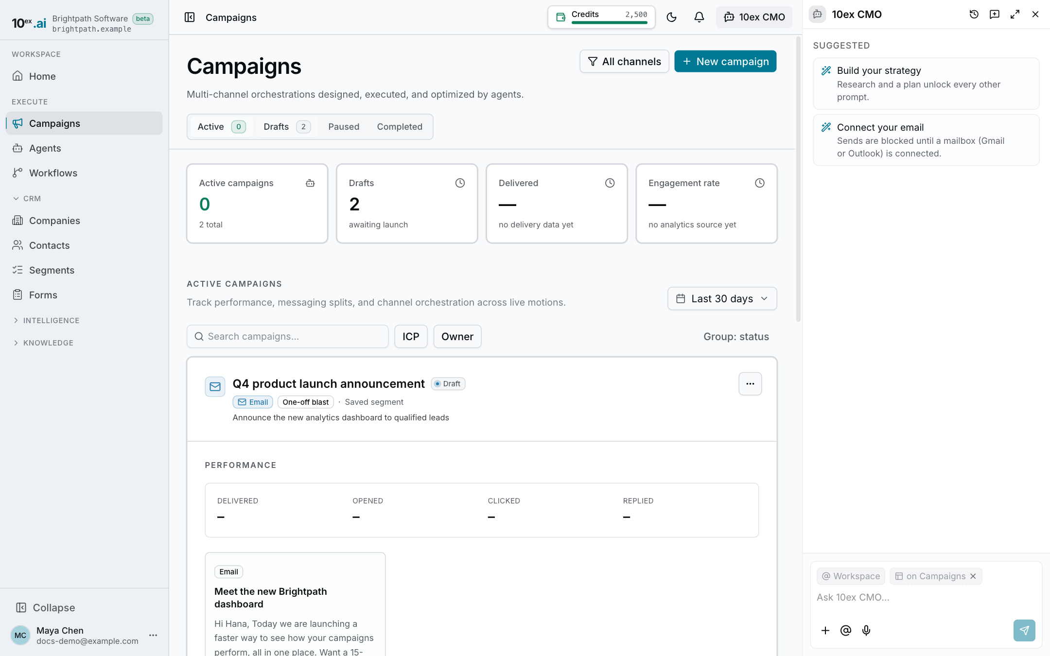Expand the KNOWLEDGE section

(43, 343)
